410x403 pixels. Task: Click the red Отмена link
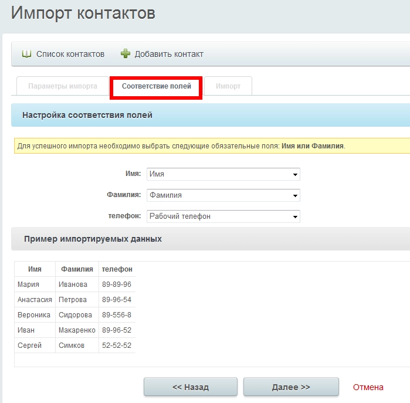(368, 387)
